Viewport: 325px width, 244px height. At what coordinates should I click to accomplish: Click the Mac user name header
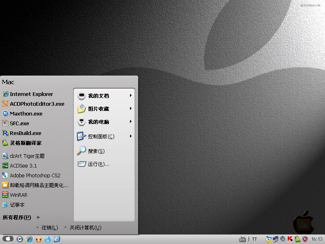(8, 82)
